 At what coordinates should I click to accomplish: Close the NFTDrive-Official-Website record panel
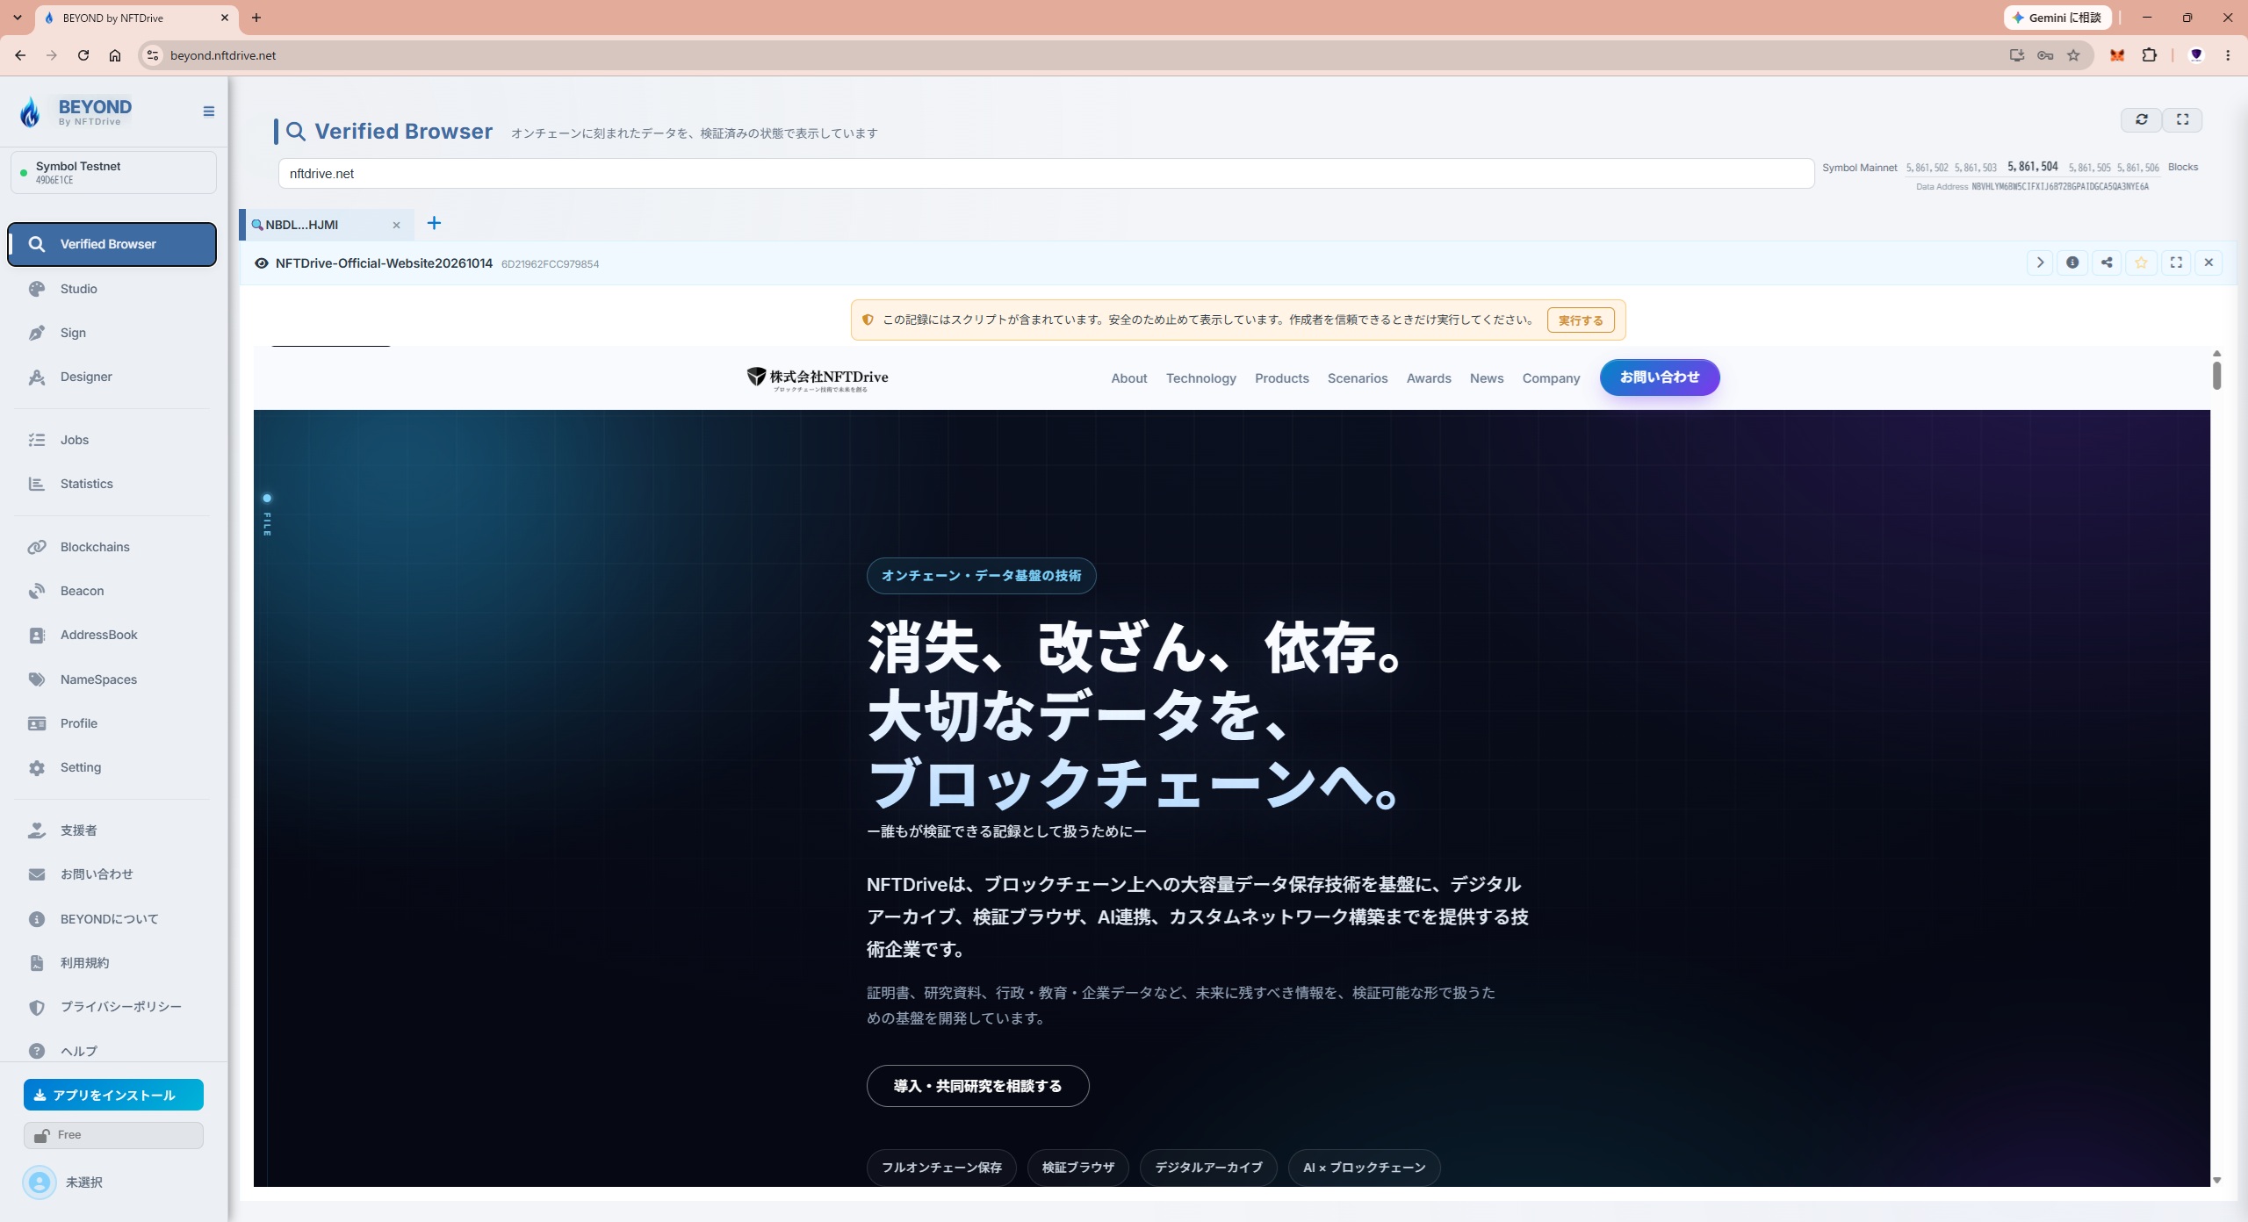point(2208,262)
